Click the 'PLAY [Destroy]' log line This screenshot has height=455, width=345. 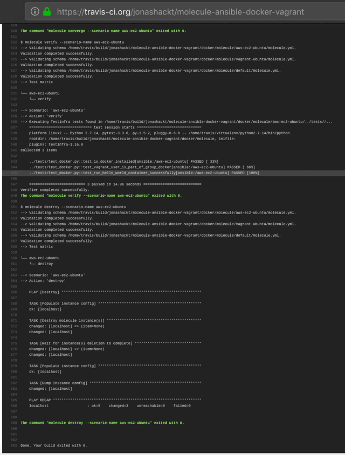(115, 292)
